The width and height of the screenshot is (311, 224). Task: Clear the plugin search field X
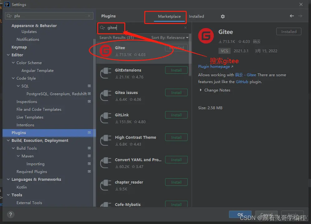[x=185, y=28]
